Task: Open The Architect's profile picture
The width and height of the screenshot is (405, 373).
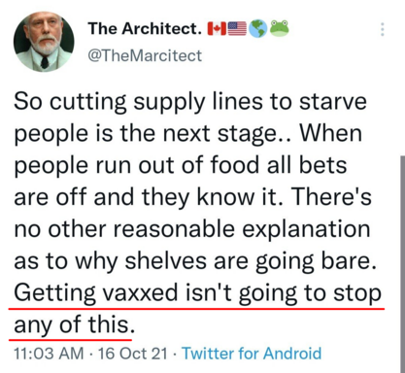Action: pos(44,42)
